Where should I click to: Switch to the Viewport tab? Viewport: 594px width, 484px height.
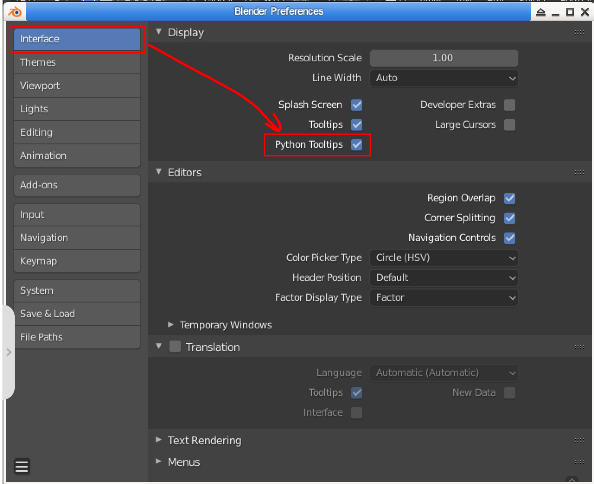pyautogui.click(x=77, y=86)
